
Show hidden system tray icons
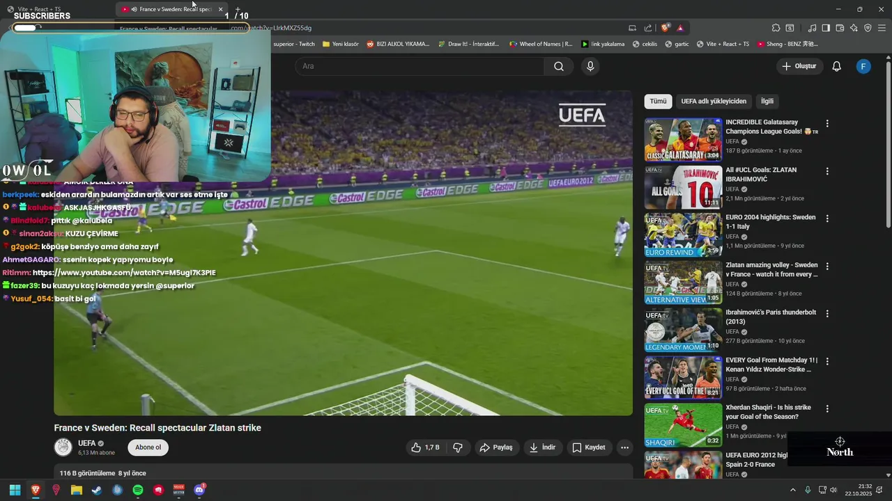tap(792, 490)
